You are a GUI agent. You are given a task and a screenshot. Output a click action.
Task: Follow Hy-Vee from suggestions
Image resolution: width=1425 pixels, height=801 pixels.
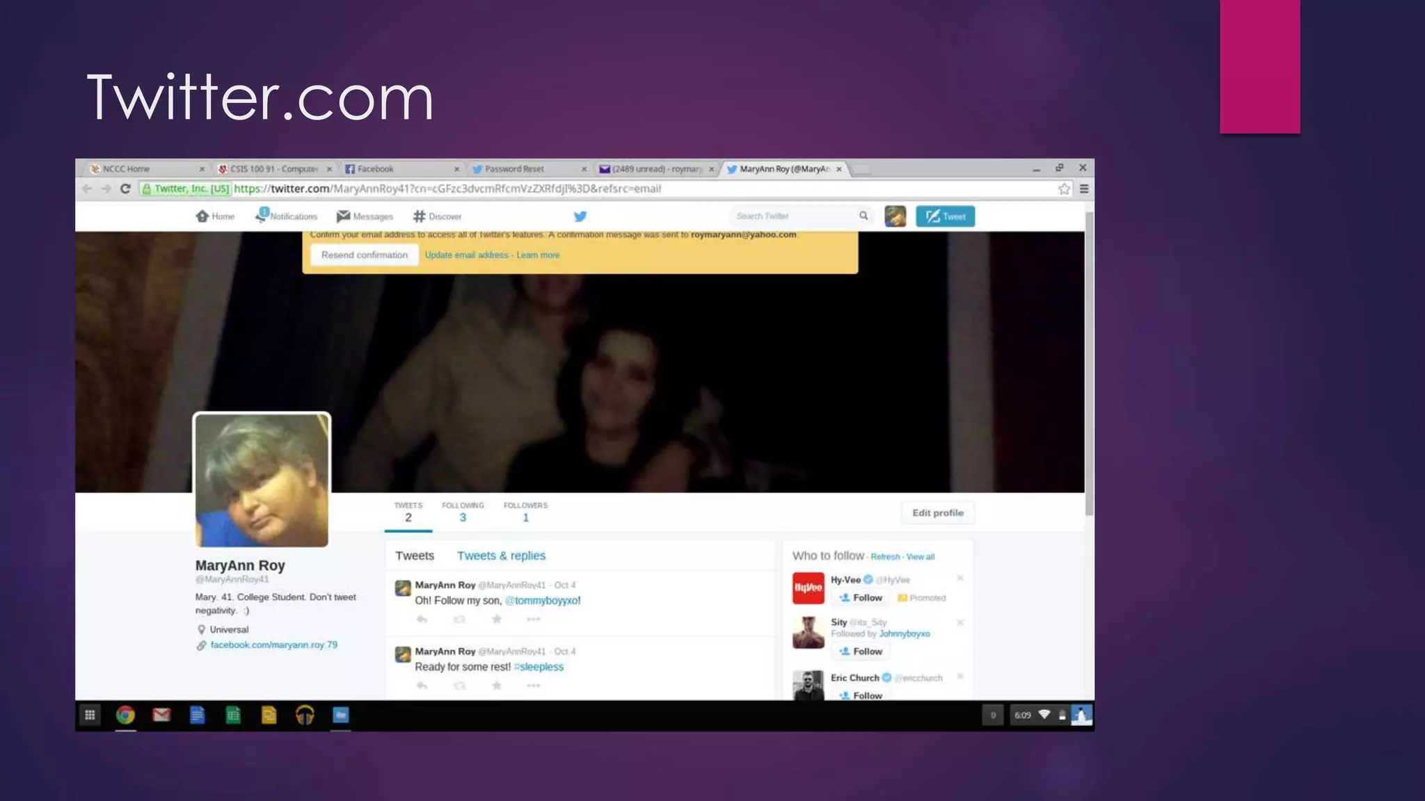(861, 598)
